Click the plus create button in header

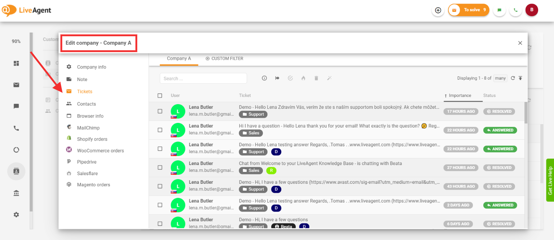pyautogui.click(x=438, y=10)
